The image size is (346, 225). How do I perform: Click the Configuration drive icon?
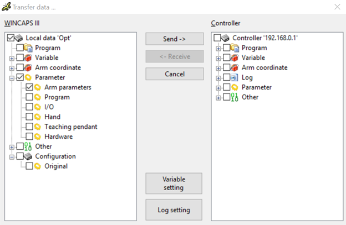point(28,156)
